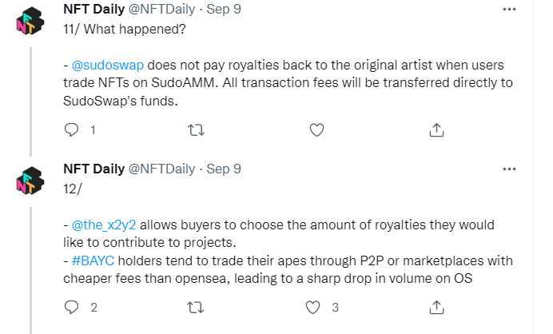This screenshot has height=334, width=553.
Task: Open more options on the 11/ tweet
Action: [x=508, y=10]
